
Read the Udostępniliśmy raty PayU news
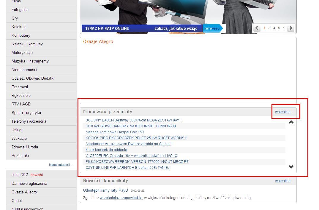pyautogui.click(x=105, y=190)
